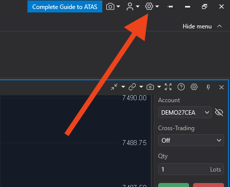Image resolution: width=230 pixels, height=187 pixels.
Task: Take a screenshot with the top camera icon
Action: coord(110,6)
